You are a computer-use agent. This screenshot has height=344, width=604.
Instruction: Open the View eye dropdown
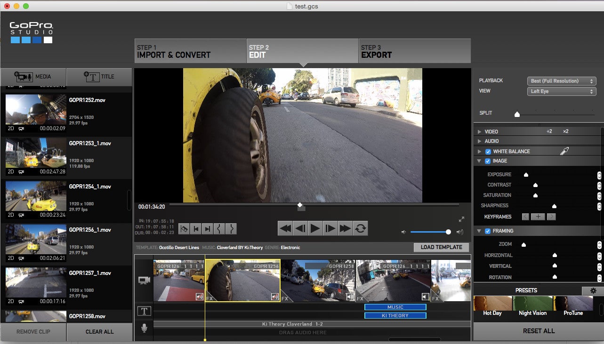click(x=562, y=91)
